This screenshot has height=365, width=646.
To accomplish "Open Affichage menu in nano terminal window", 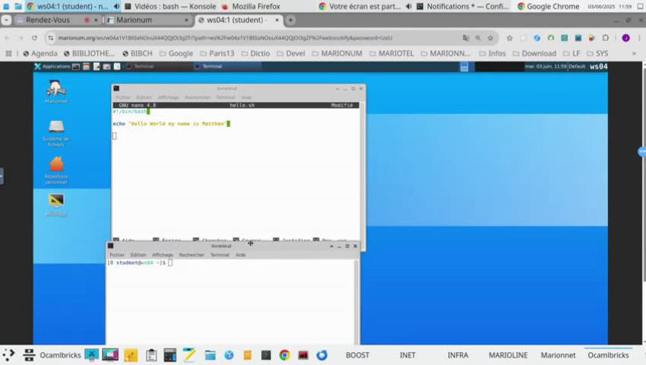I will [x=168, y=97].
